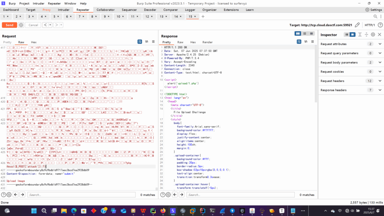
Task: Open history dropdown next to forward arrow
Action: [x=61, y=25]
